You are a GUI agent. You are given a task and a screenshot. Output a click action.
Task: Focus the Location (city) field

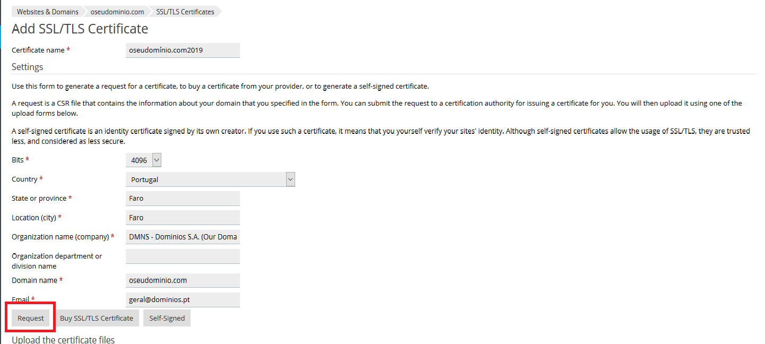coord(183,218)
